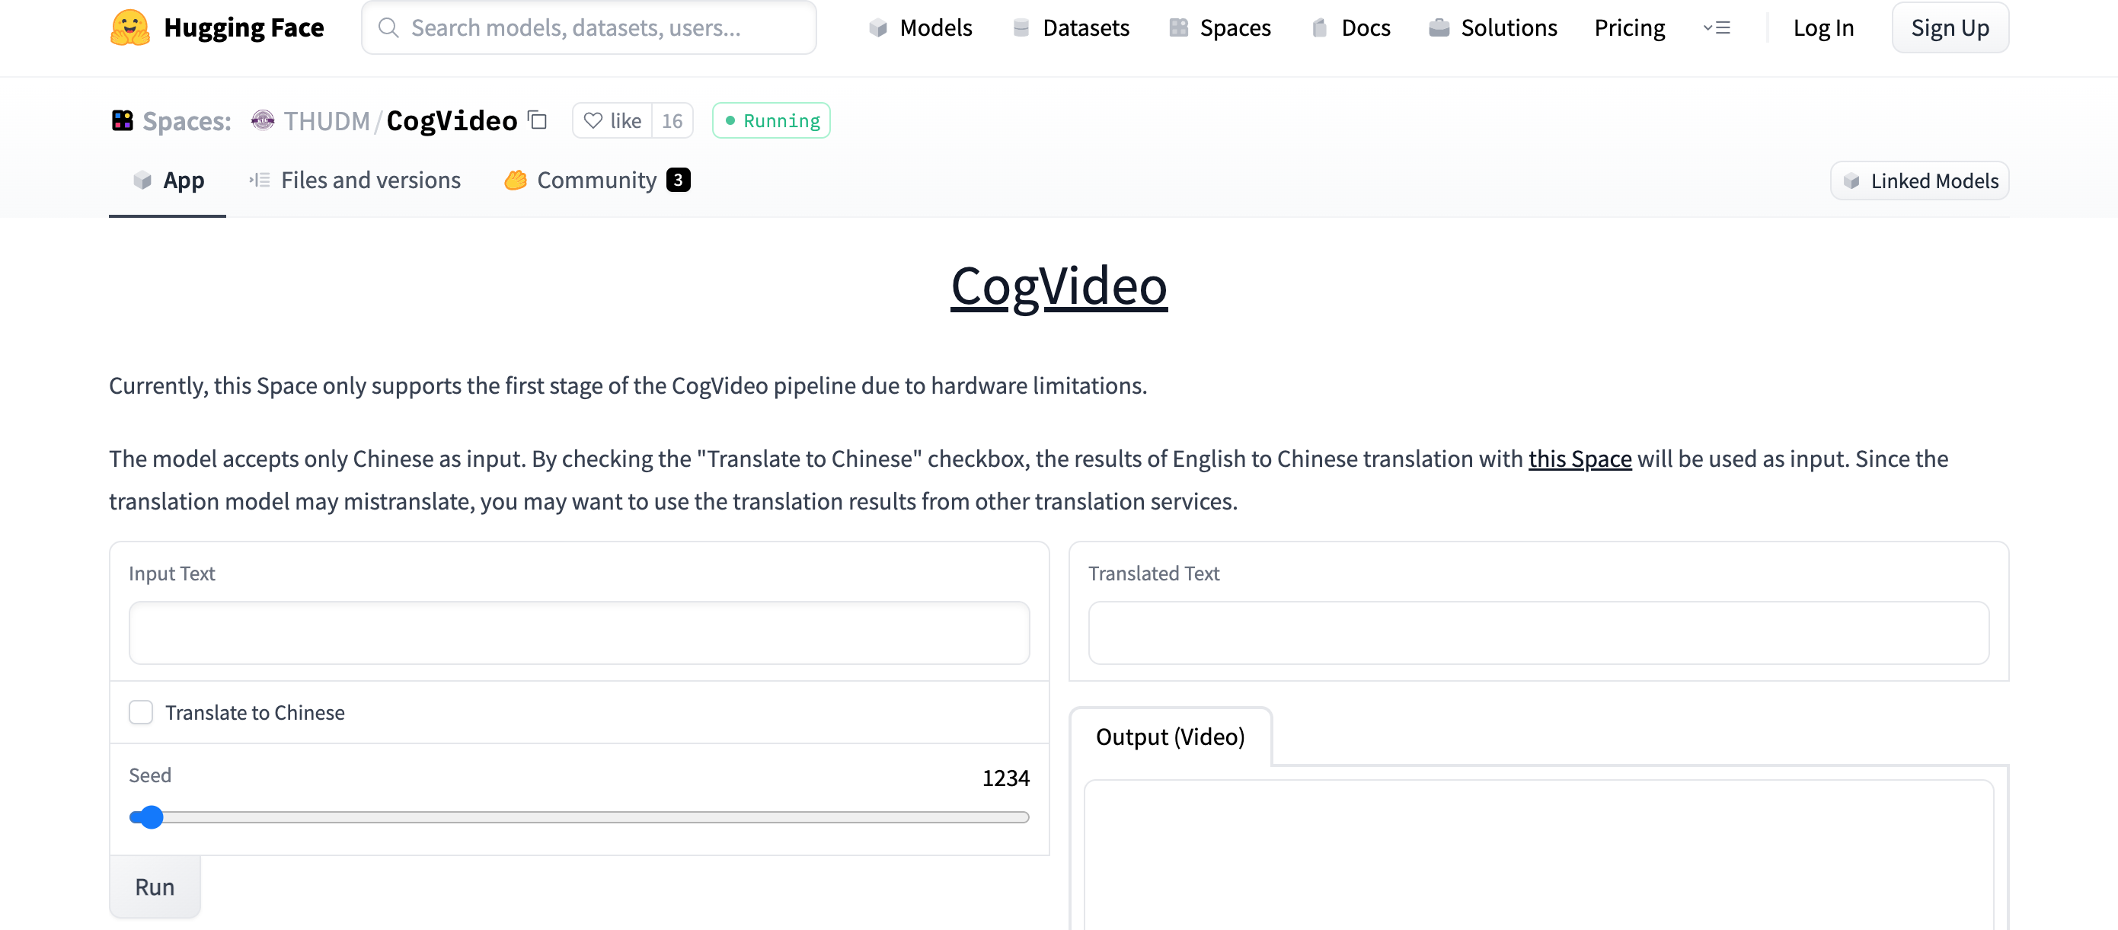This screenshot has height=930, width=2118.
Task: Click the Spaces colorful grid icon
Action: (123, 120)
